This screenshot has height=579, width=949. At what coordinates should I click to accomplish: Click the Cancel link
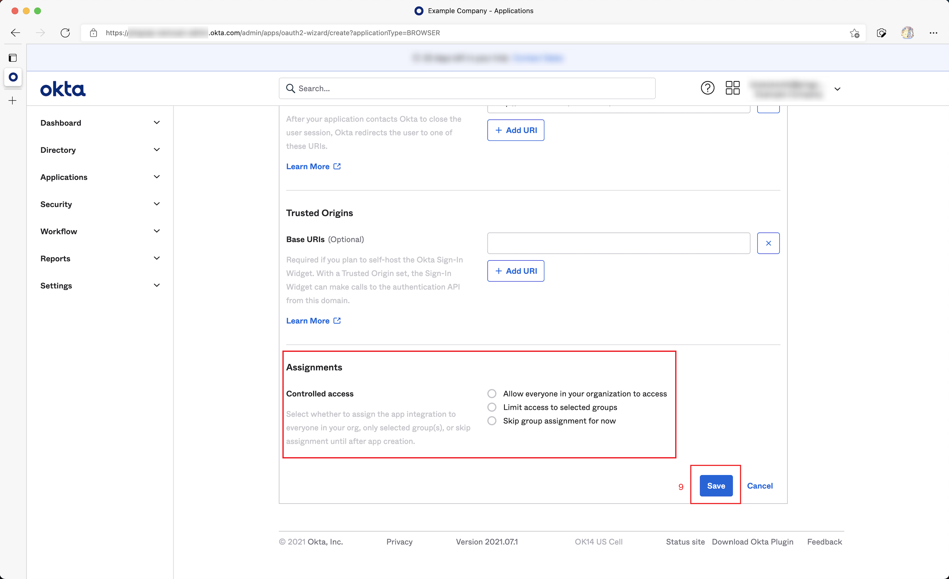pyautogui.click(x=760, y=486)
